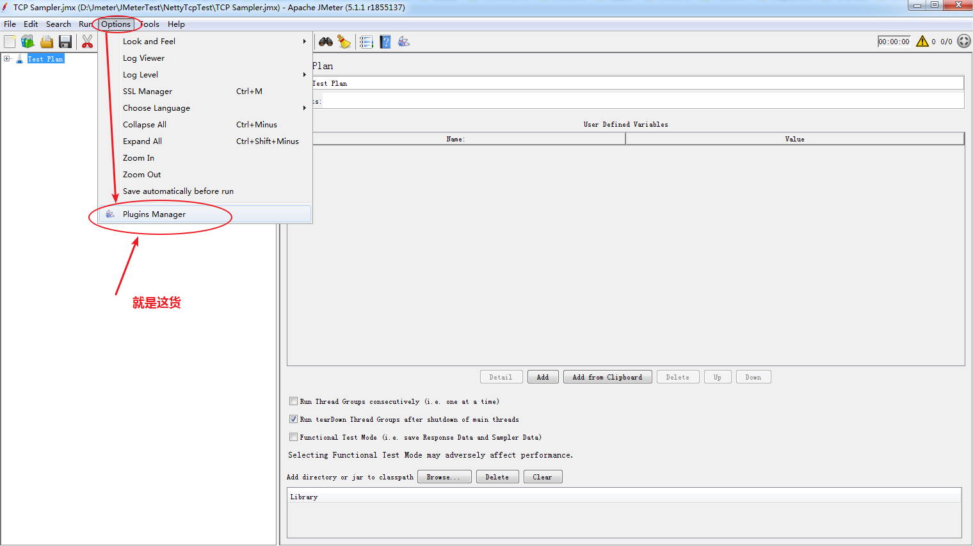Toggle Save automatically before run
This screenshot has width=973, height=546.
[x=205, y=191]
